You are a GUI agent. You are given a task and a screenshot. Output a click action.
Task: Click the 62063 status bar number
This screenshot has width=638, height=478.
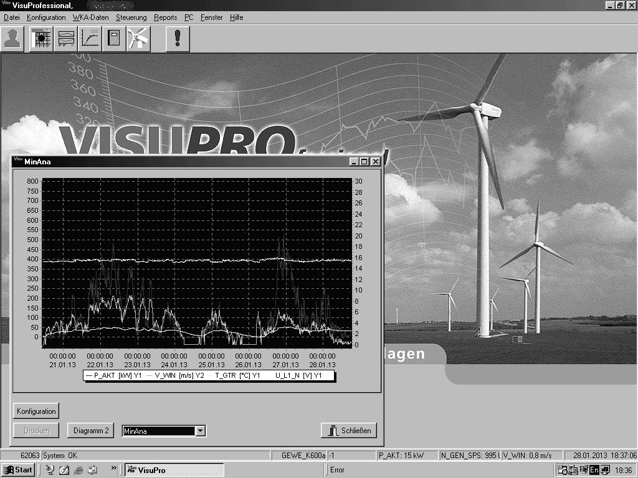coord(30,456)
